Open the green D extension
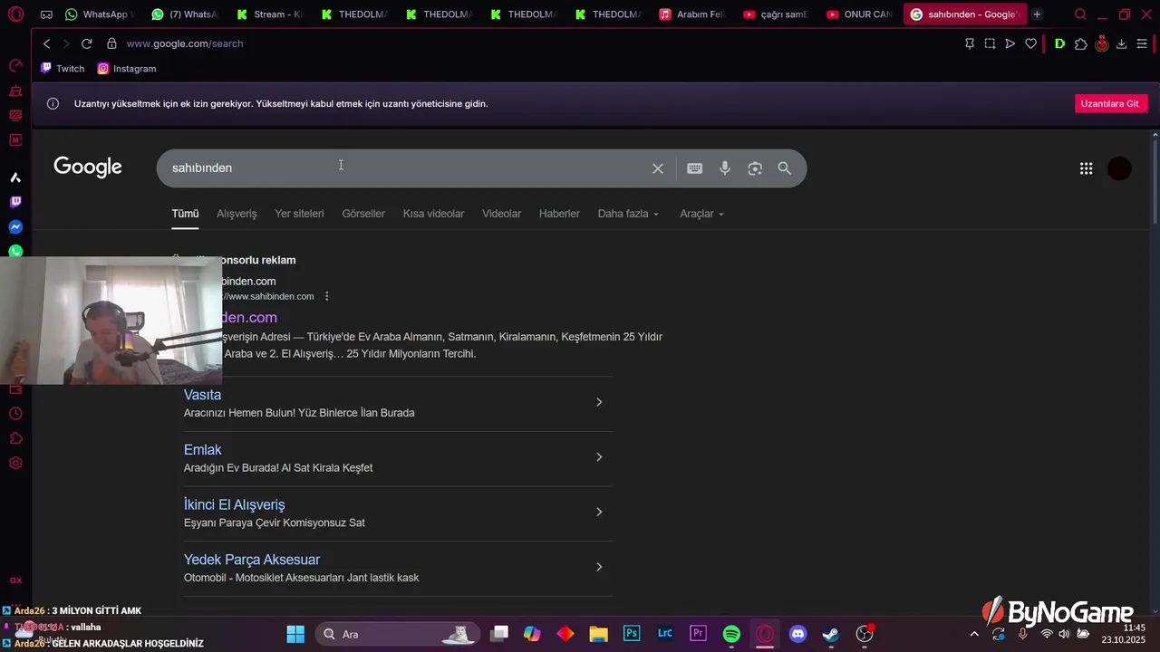Viewport: 1160px width, 652px height. 1059,43
